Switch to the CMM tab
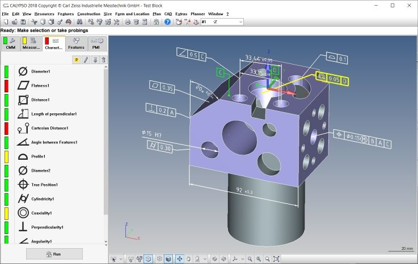This screenshot has width=418, height=264. (x=11, y=44)
